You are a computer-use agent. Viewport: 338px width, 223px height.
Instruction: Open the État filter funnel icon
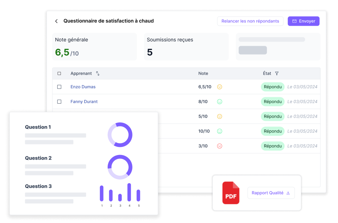(x=277, y=74)
